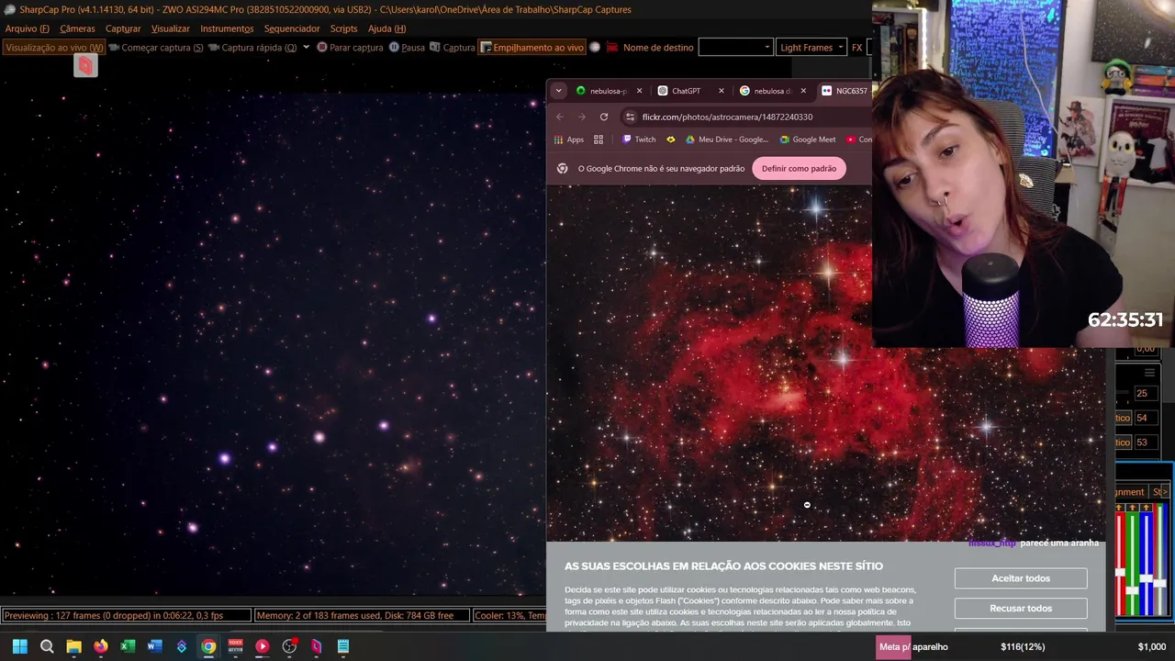Open the Visualizar menu
This screenshot has width=1175, height=661.
pos(170,28)
